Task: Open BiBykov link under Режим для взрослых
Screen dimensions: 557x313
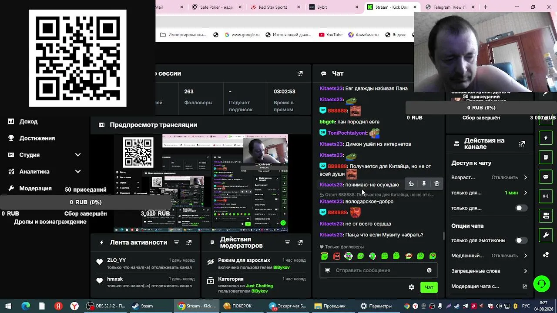Action: (282, 267)
